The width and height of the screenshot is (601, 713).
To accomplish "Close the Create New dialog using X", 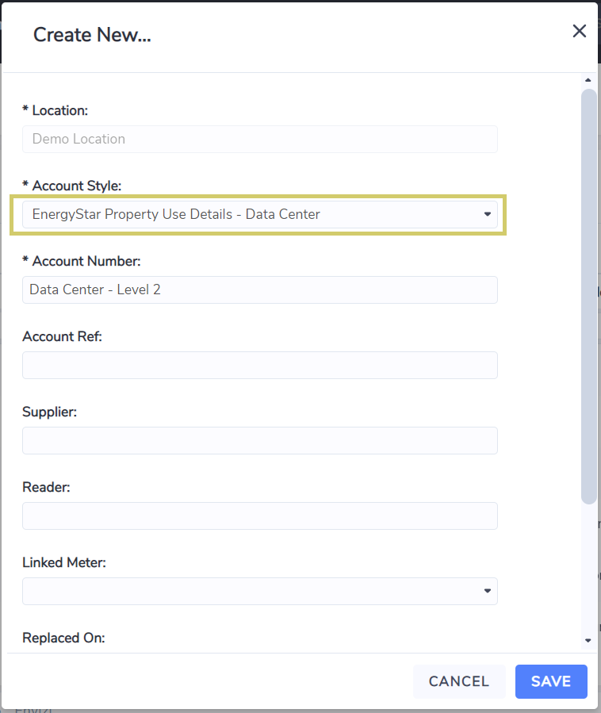I will pyautogui.click(x=579, y=31).
